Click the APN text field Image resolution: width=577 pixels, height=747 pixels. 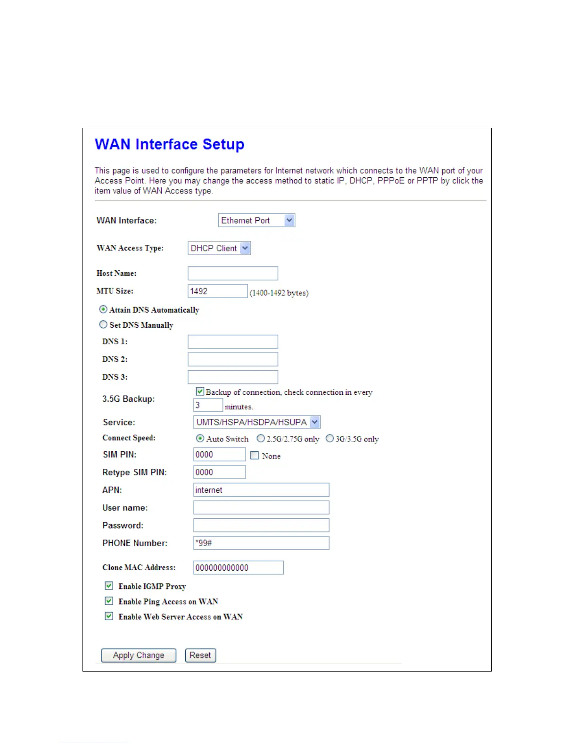click(x=261, y=490)
